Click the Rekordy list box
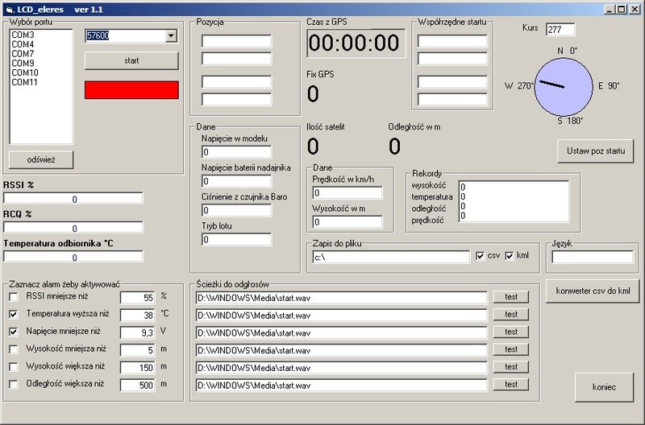This screenshot has width=645, height=425. (514, 201)
